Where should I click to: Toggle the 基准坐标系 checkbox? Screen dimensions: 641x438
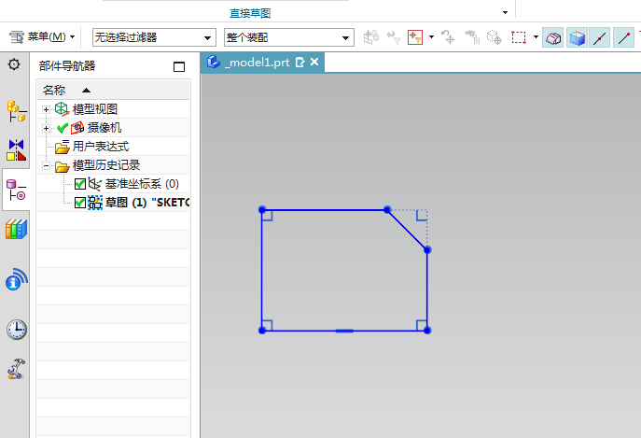click(x=80, y=184)
